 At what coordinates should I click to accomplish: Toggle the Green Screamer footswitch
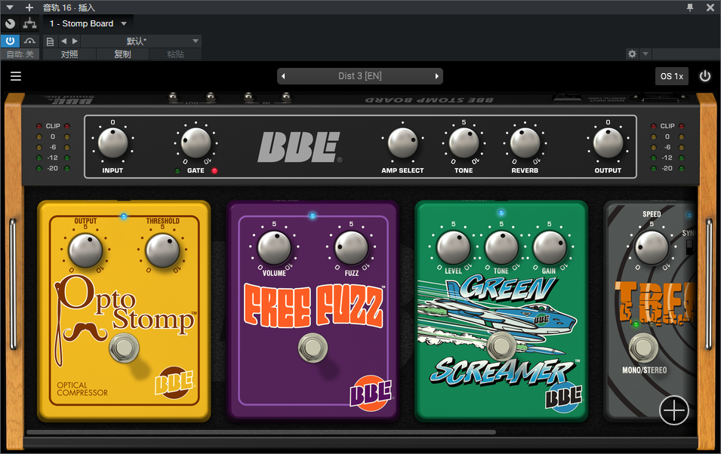click(501, 345)
